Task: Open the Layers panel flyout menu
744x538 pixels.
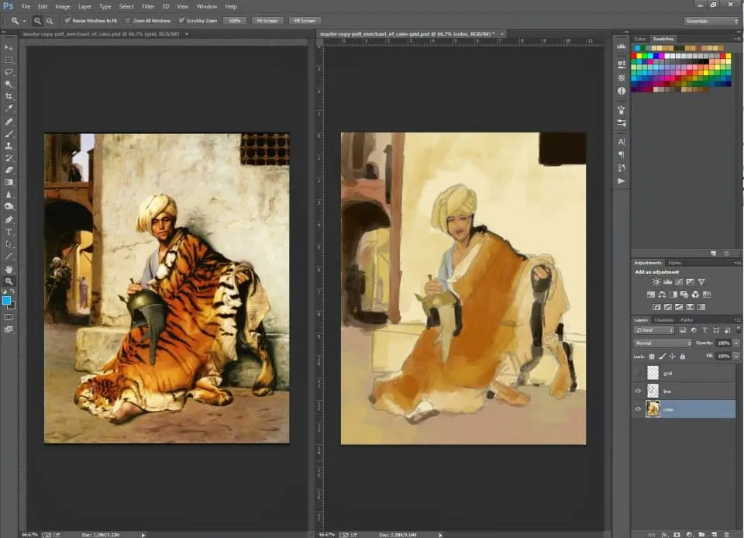Action: coord(737,319)
